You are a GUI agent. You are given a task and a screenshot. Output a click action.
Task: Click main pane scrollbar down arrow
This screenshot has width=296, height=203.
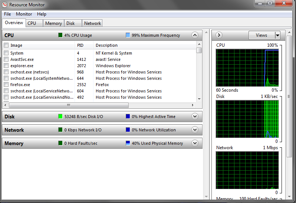pyautogui.click(x=206, y=197)
